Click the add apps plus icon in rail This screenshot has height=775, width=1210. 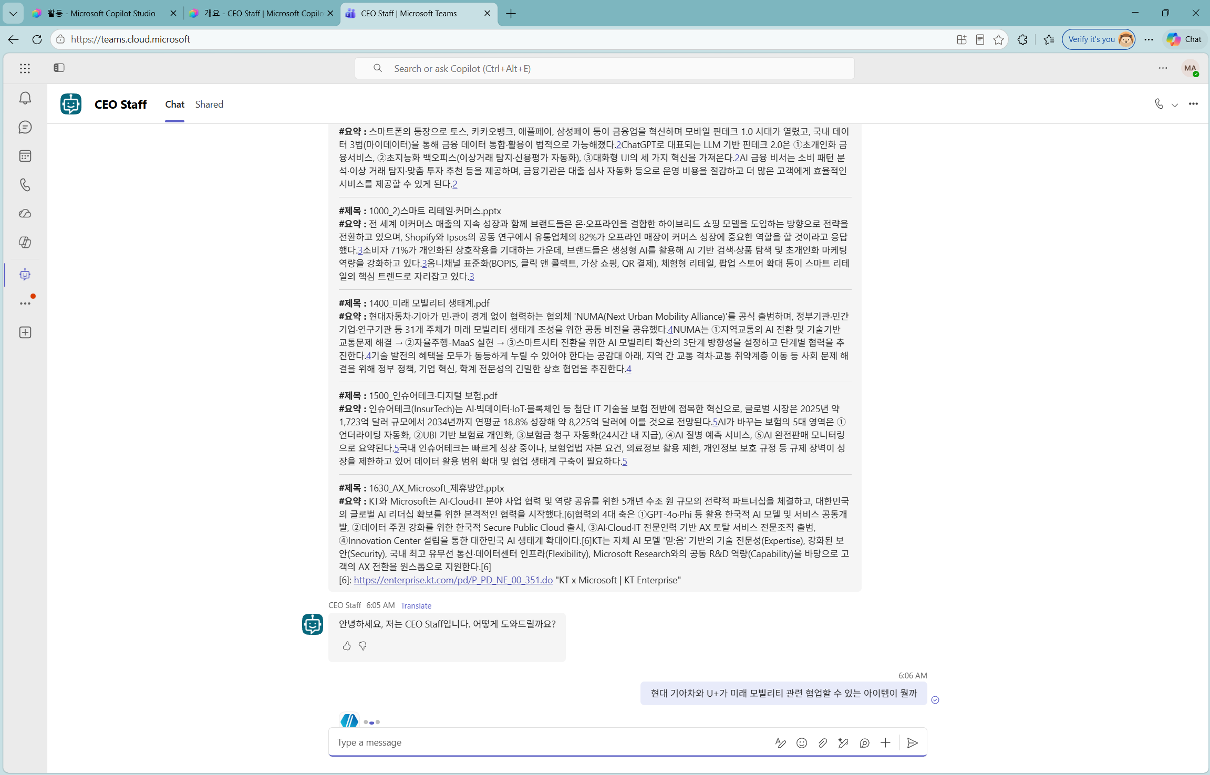tap(25, 332)
